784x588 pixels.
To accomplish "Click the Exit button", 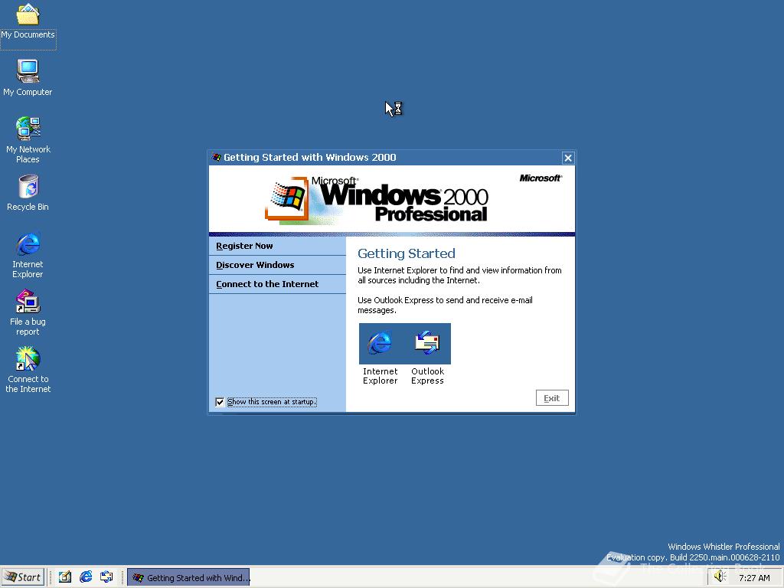I will (552, 398).
